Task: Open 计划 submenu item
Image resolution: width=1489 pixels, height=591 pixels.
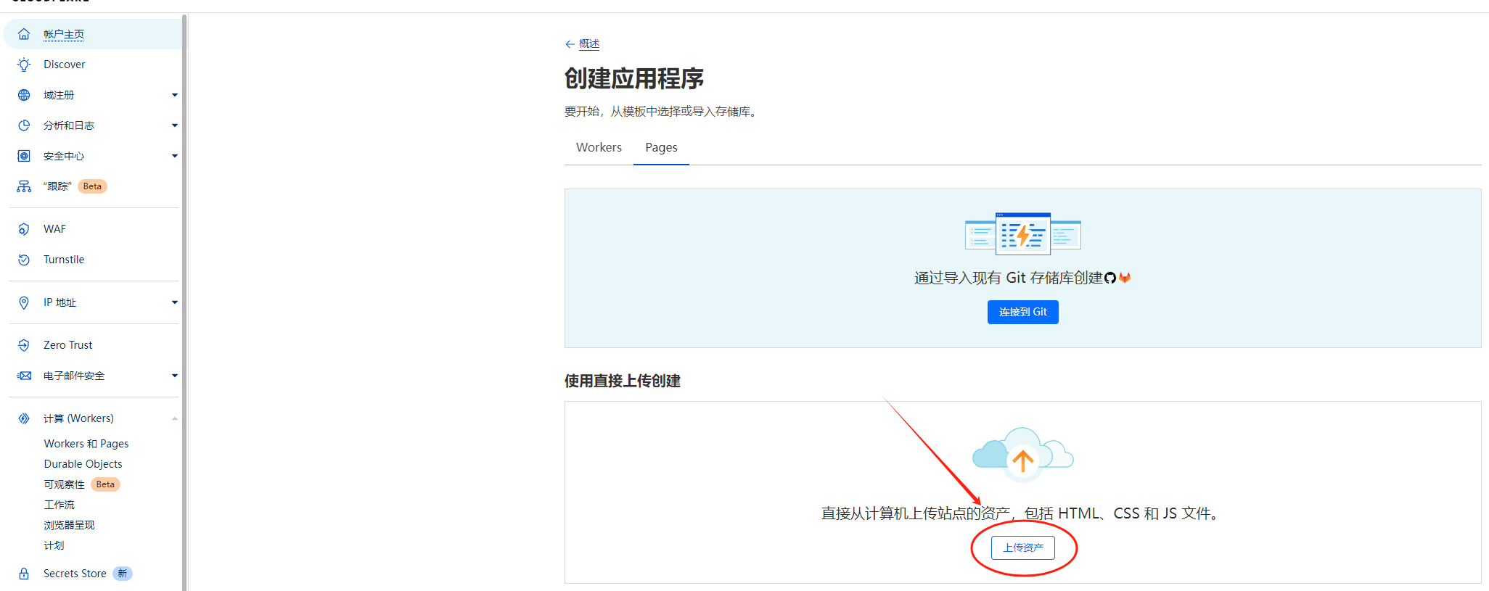Action: pos(54,545)
